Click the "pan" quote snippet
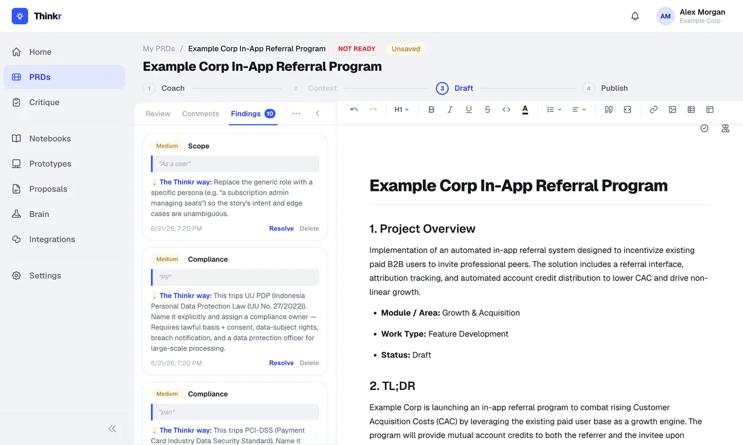Image resolution: width=743 pixels, height=445 pixels. pyautogui.click(x=235, y=412)
